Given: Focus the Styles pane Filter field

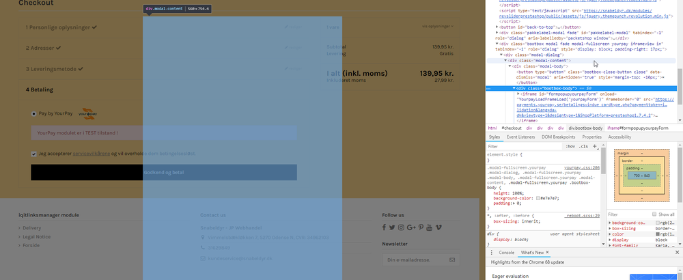Looking at the screenshot, I should [x=524, y=146].
